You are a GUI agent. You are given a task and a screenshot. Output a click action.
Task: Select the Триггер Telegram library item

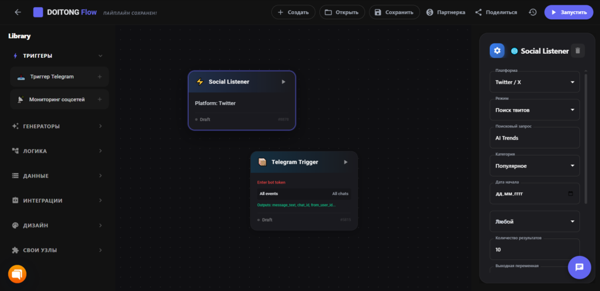pyautogui.click(x=59, y=77)
